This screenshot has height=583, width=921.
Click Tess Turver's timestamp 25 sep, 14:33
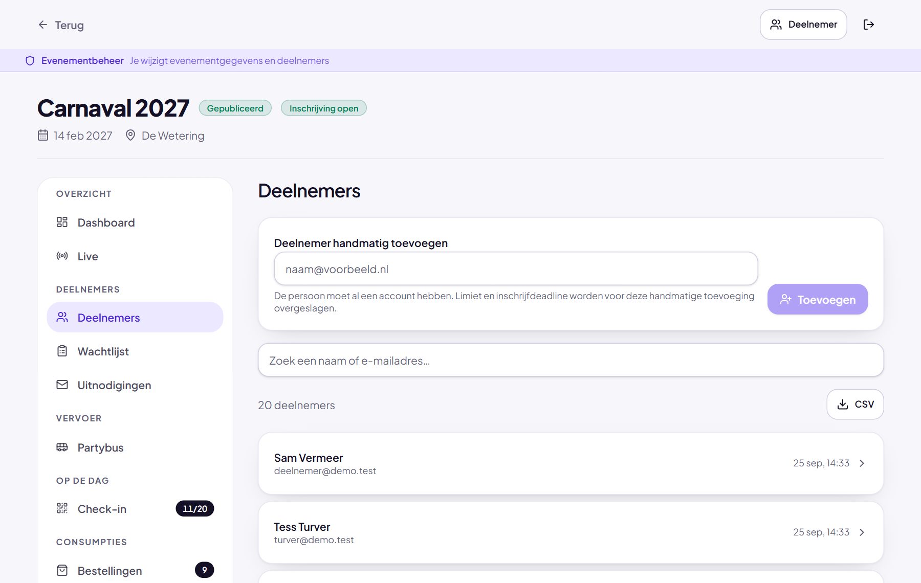[x=821, y=532]
